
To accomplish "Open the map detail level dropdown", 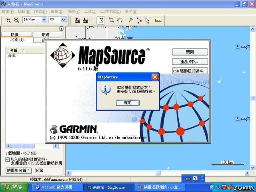I will 64,20.
